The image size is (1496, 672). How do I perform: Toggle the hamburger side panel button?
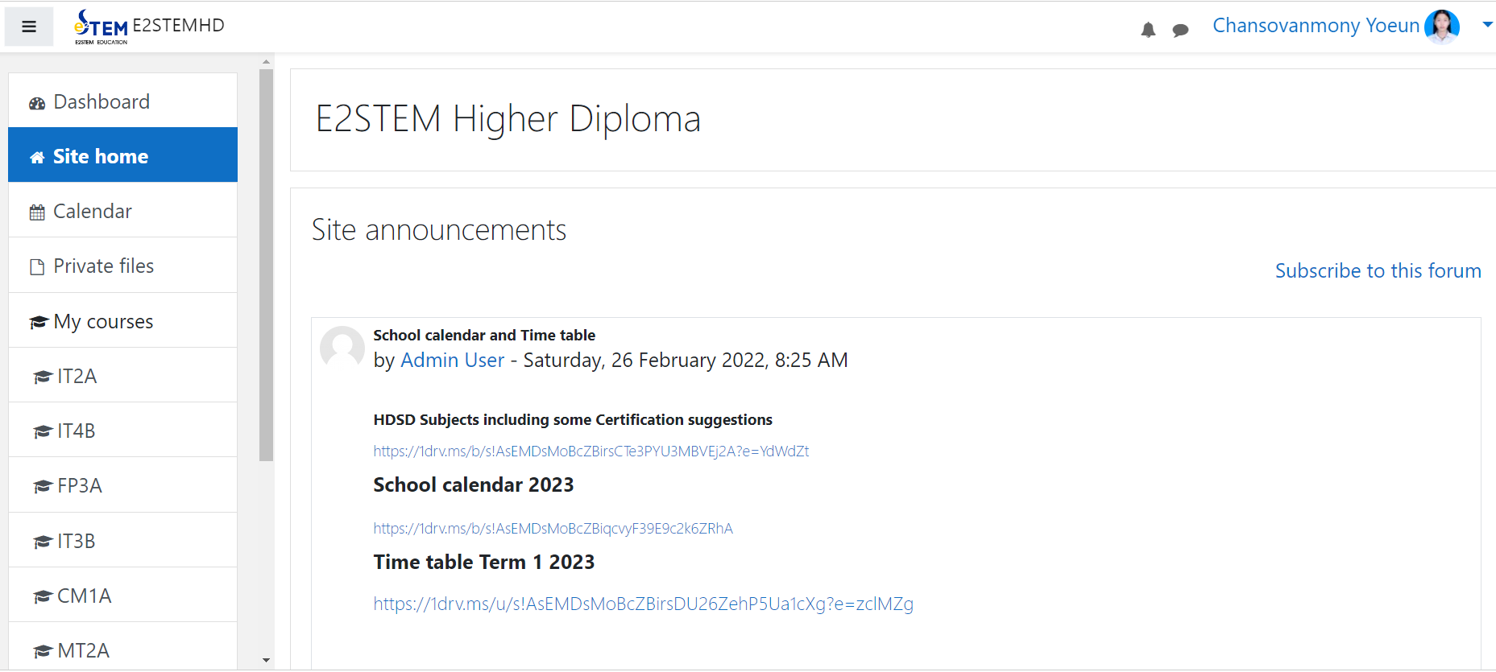click(29, 27)
